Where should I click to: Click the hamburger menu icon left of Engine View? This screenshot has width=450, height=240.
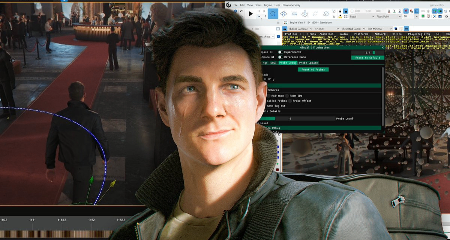(x=278, y=22)
